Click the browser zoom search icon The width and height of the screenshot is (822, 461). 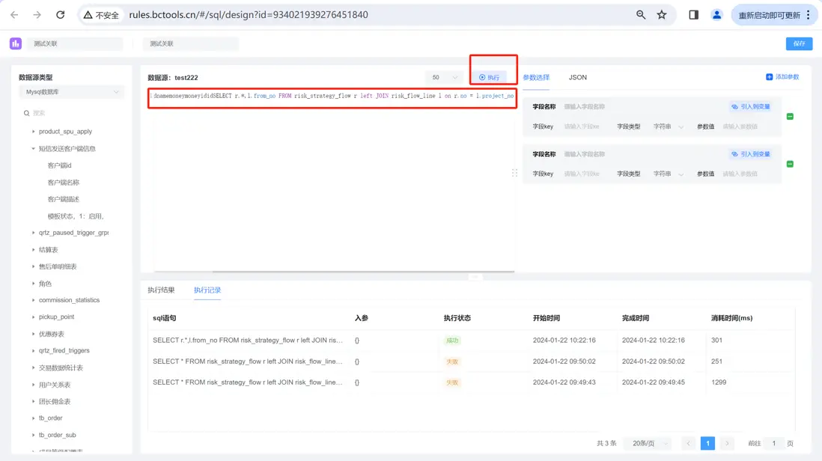[641, 15]
